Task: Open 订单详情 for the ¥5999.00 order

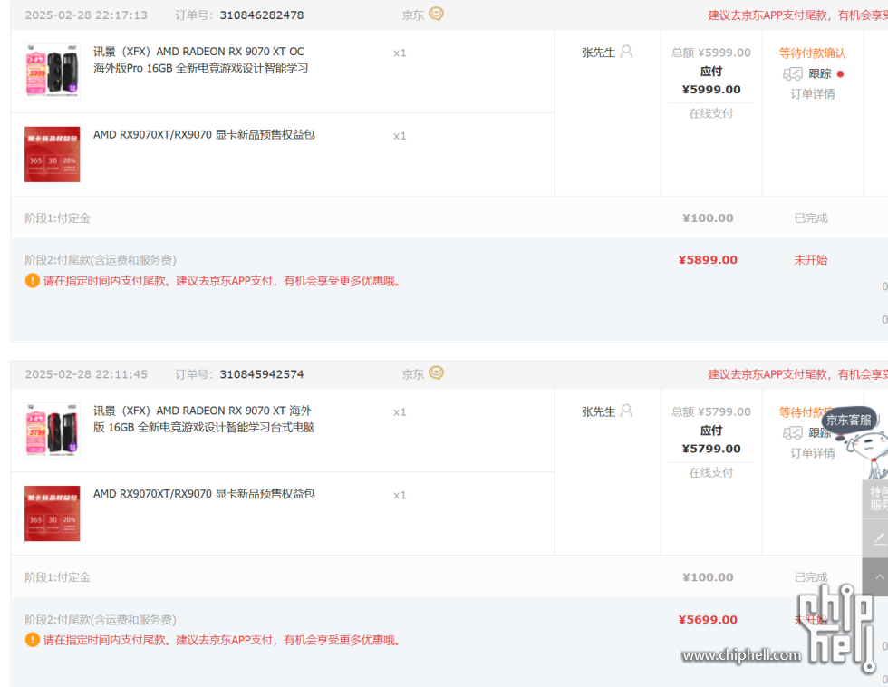Action: tap(813, 94)
